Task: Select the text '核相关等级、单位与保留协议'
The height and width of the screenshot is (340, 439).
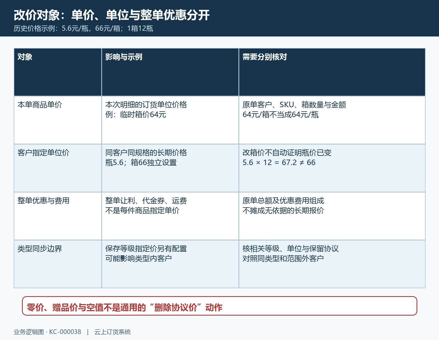Action: (291, 249)
